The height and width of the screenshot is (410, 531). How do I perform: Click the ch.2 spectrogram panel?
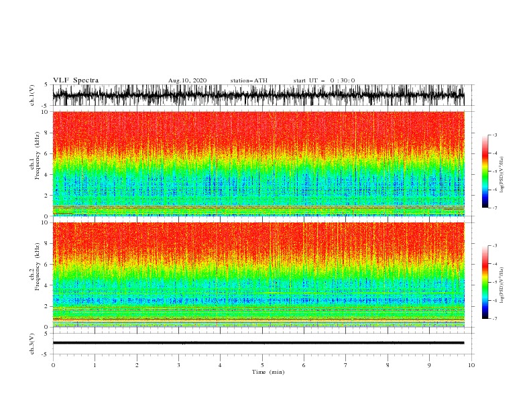coord(259,275)
